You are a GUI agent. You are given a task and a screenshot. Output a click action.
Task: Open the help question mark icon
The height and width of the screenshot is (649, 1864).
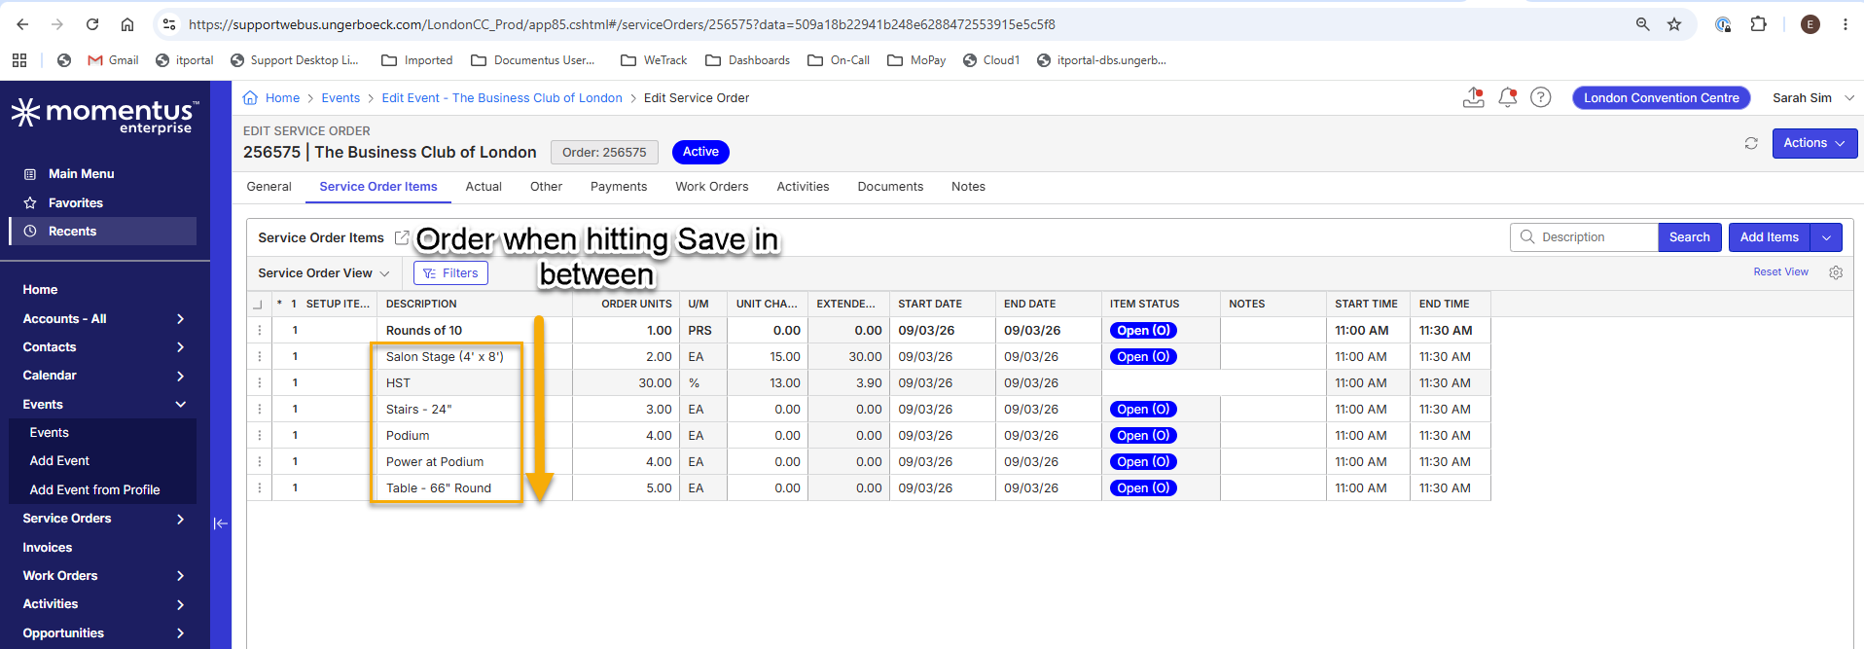[1540, 97]
